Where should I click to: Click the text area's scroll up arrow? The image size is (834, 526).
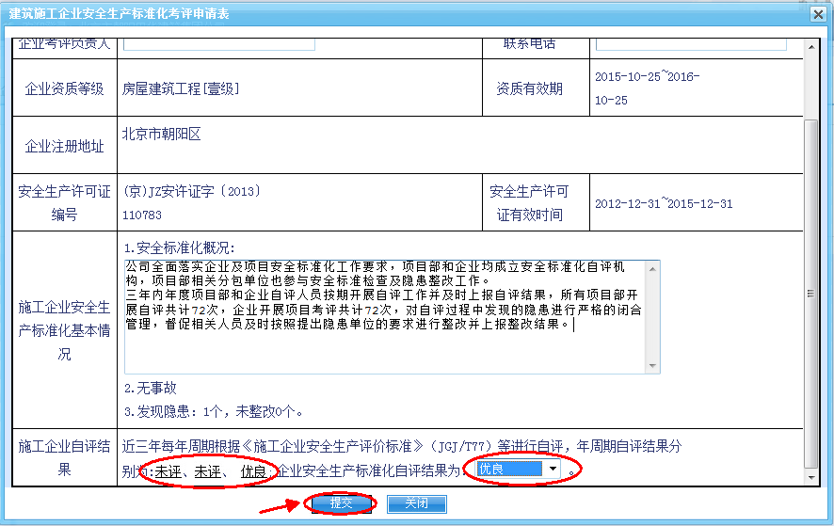pos(651,268)
